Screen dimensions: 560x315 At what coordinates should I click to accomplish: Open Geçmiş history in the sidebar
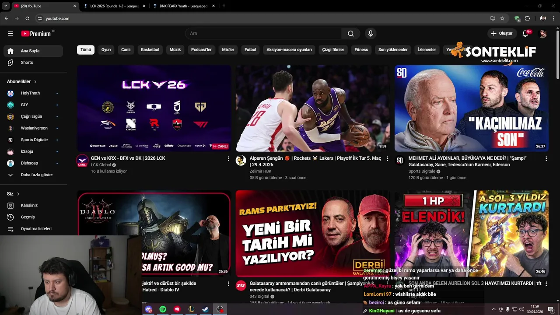33,217
